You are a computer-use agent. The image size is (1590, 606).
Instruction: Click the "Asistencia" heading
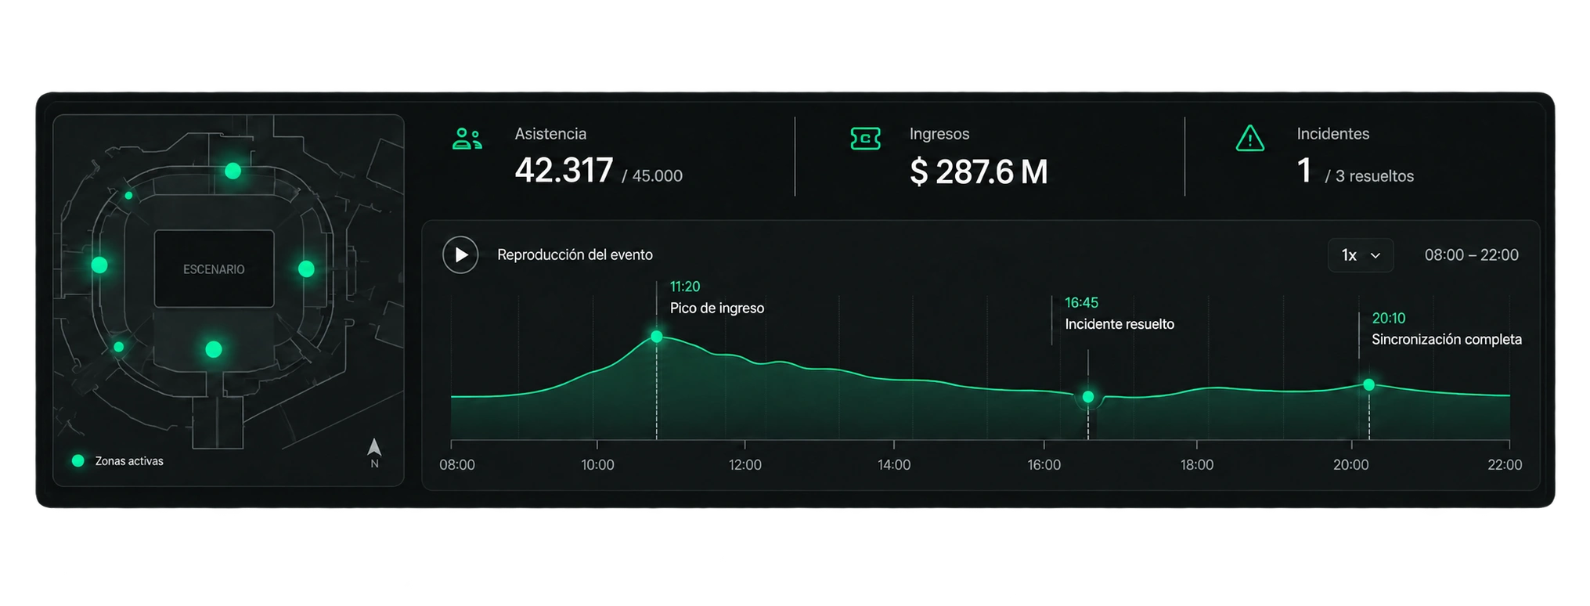[550, 134]
